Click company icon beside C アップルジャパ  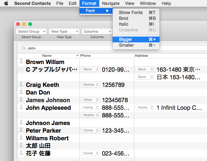pos(21,69)
